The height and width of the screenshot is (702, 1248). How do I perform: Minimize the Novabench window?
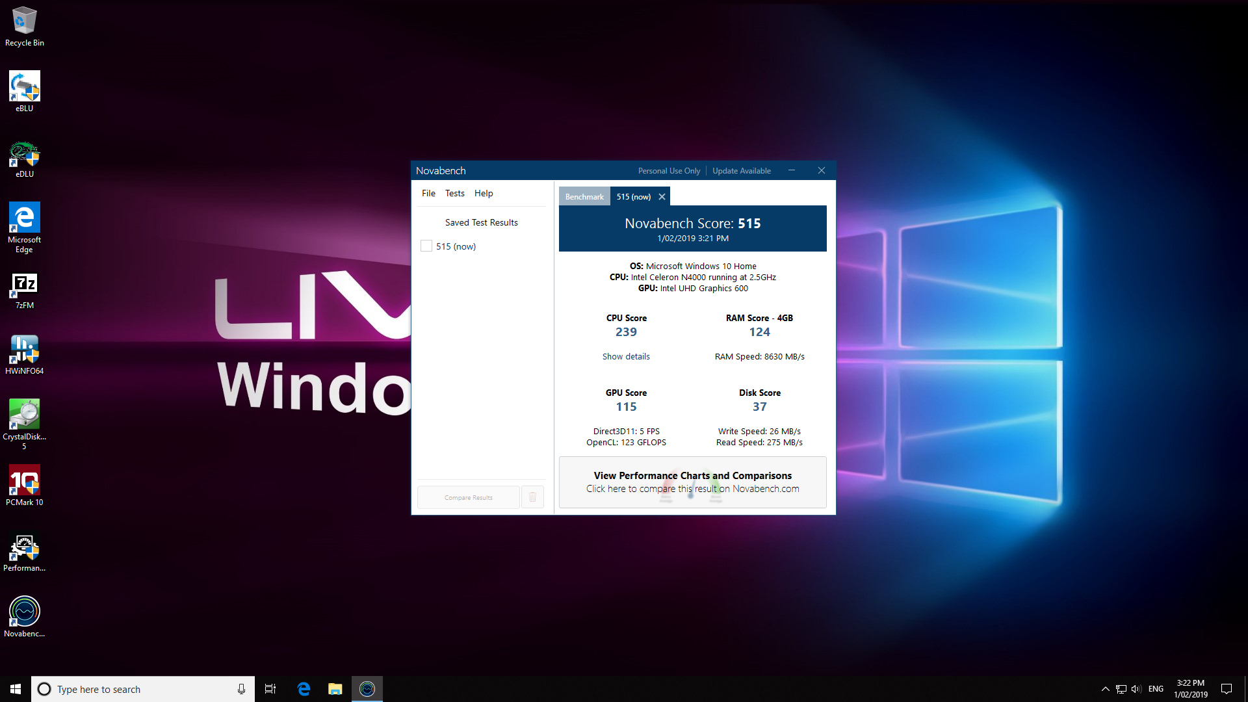(x=792, y=170)
